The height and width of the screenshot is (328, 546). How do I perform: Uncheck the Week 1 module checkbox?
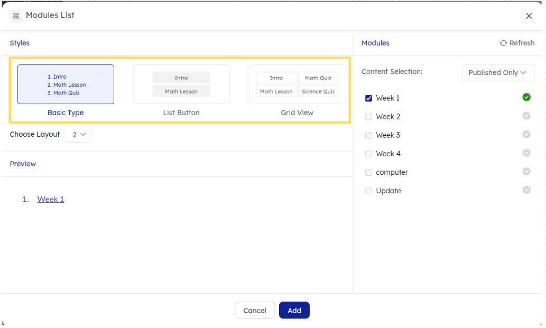tap(369, 98)
